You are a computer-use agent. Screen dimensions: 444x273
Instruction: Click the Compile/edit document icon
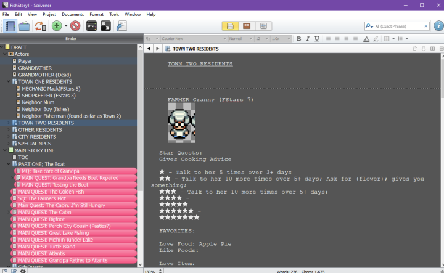pos(121,26)
